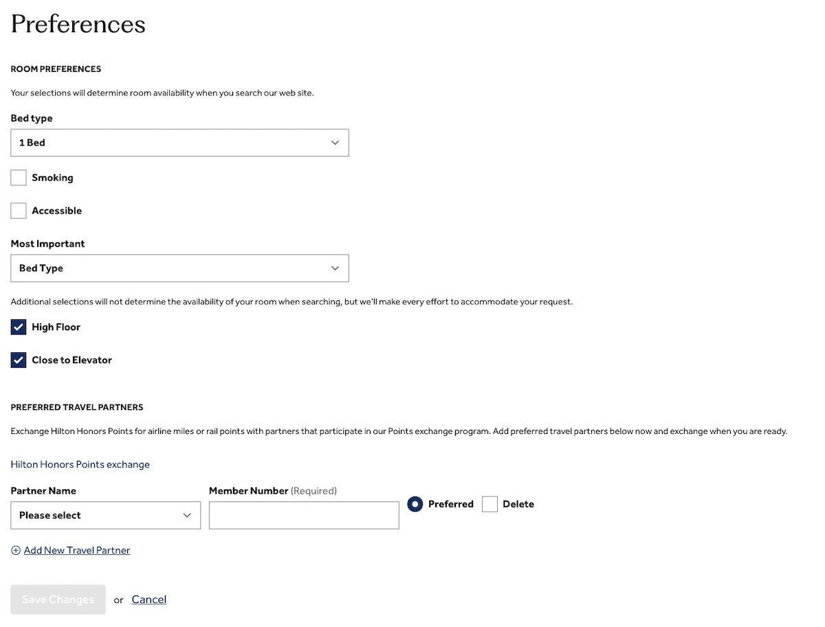The width and height of the screenshot is (825, 627).
Task: Expand the Partner Name Please select dropdown
Action: click(x=106, y=515)
